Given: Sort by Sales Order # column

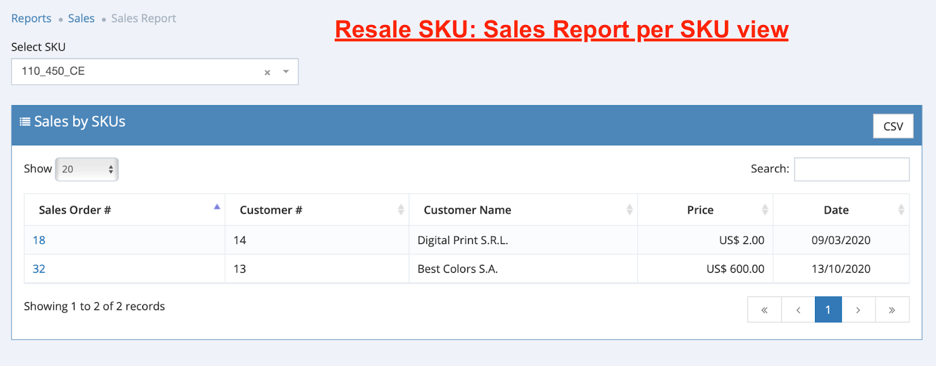Looking at the screenshot, I should [216, 207].
